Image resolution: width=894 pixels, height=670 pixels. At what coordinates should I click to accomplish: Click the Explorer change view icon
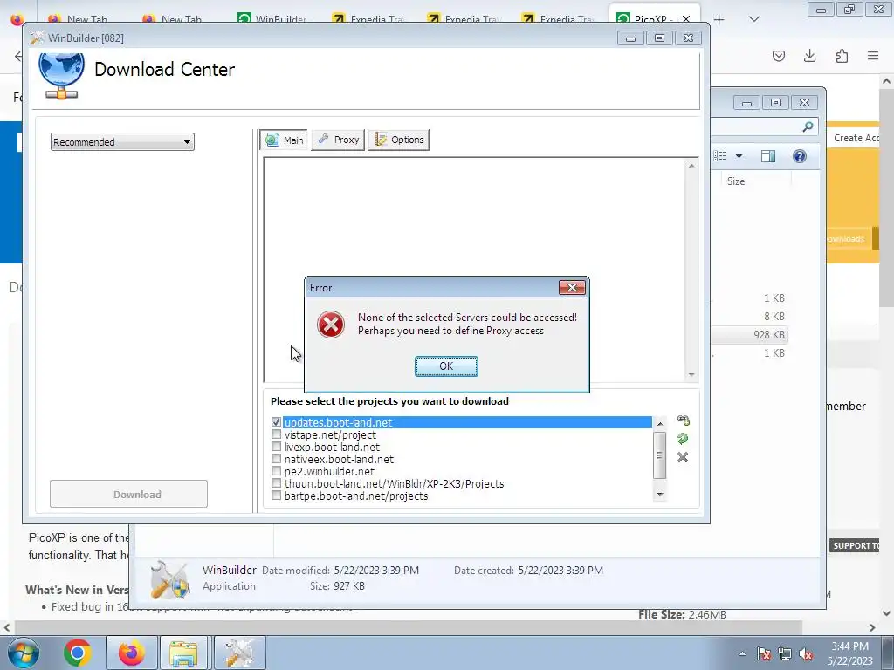[720, 156]
